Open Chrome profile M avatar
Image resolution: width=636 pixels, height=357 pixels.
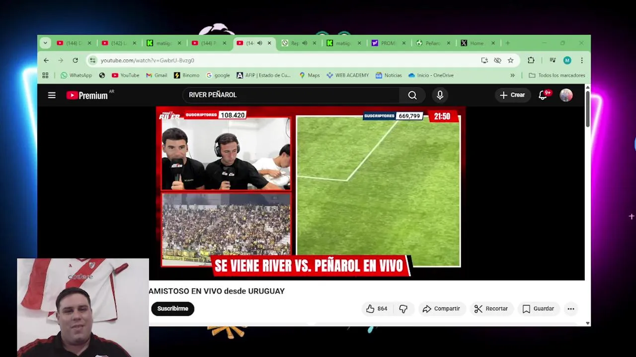tap(567, 60)
